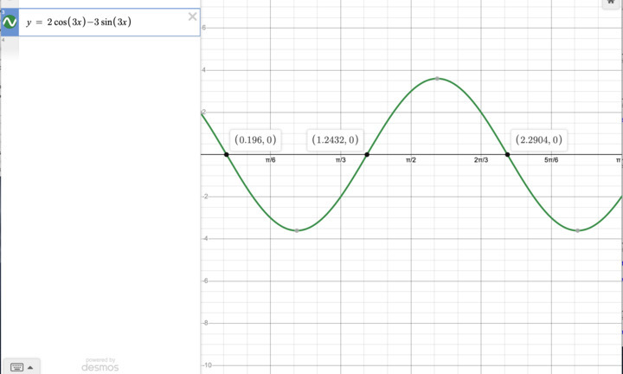The image size is (623, 374).
Task: Toggle visibility of the cosine-sine graph icon
Action: tap(10, 23)
